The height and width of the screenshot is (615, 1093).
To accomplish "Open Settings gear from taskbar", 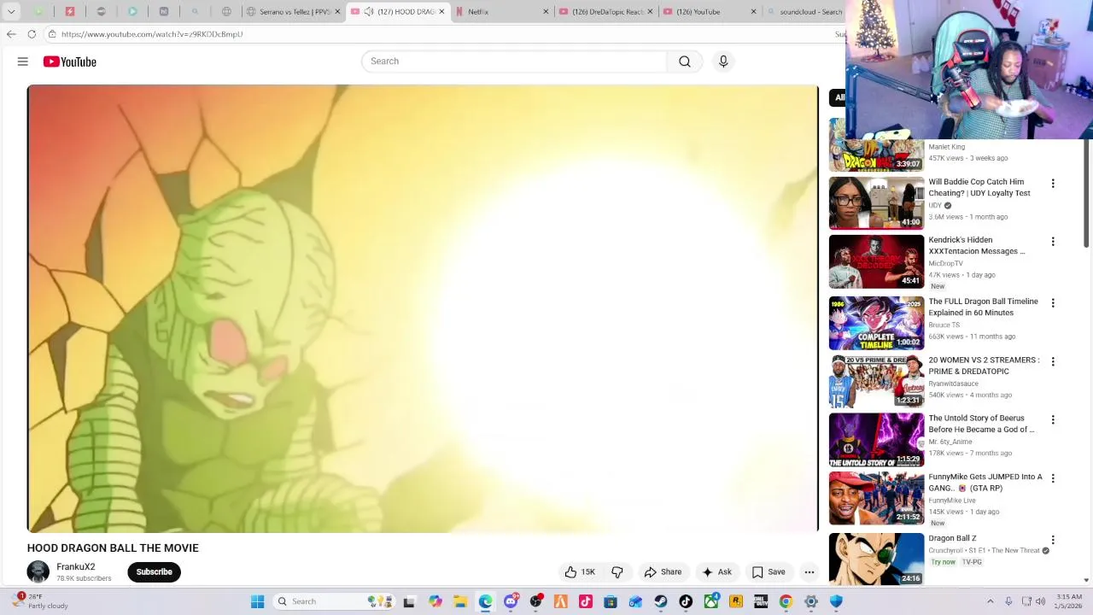I will click(811, 601).
